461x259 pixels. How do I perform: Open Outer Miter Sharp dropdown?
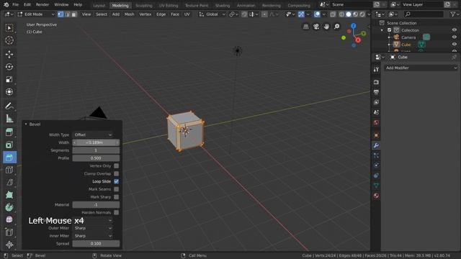pyautogui.click(x=93, y=228)
